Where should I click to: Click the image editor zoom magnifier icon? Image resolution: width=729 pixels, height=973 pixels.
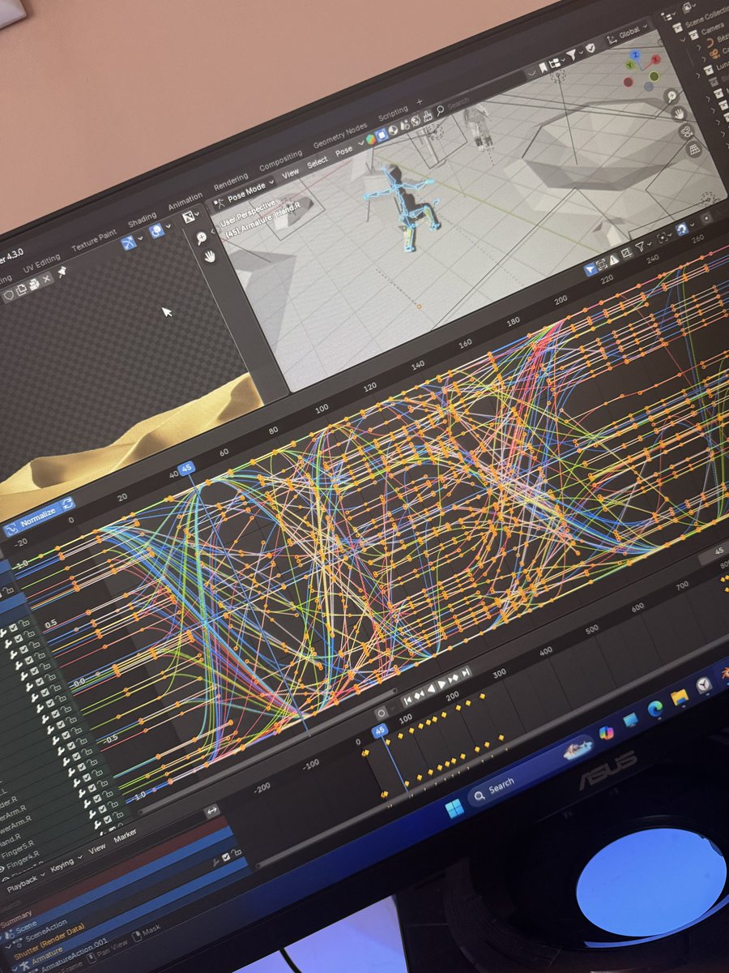click(202, 238)
